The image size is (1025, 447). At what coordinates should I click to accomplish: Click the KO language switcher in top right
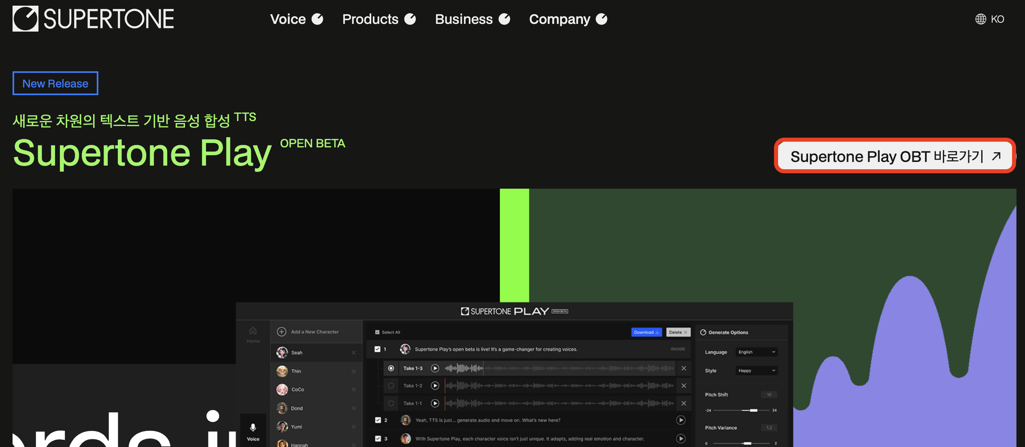[x=991, y=18]
